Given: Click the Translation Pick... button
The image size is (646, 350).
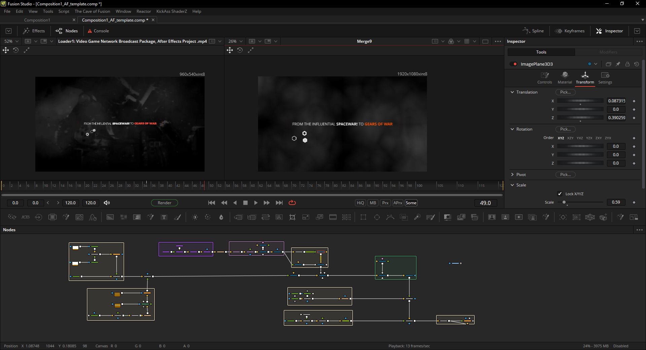Looking at the screenshot, I should point(565,92).
